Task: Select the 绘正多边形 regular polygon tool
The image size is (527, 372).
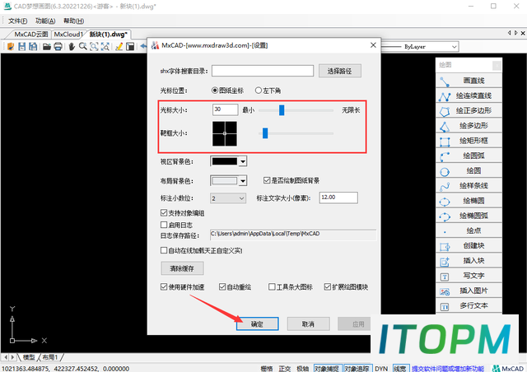Action: pos(469,110)
